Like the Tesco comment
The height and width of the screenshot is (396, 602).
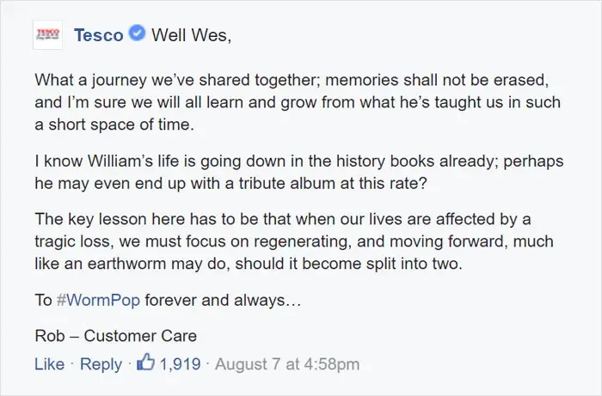click(49, 364)
